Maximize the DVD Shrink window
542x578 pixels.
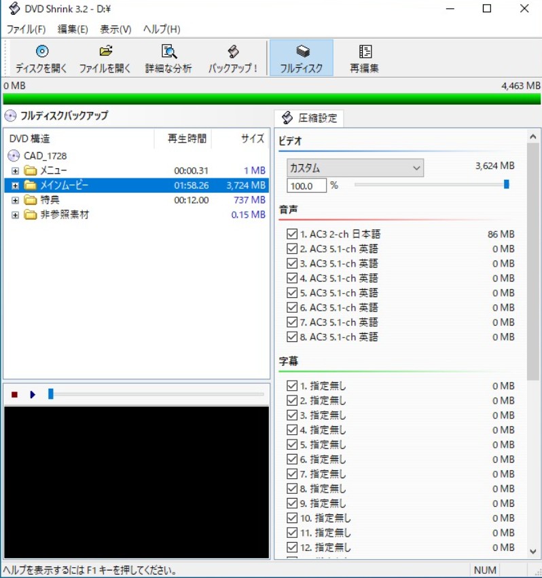(487, 8)
